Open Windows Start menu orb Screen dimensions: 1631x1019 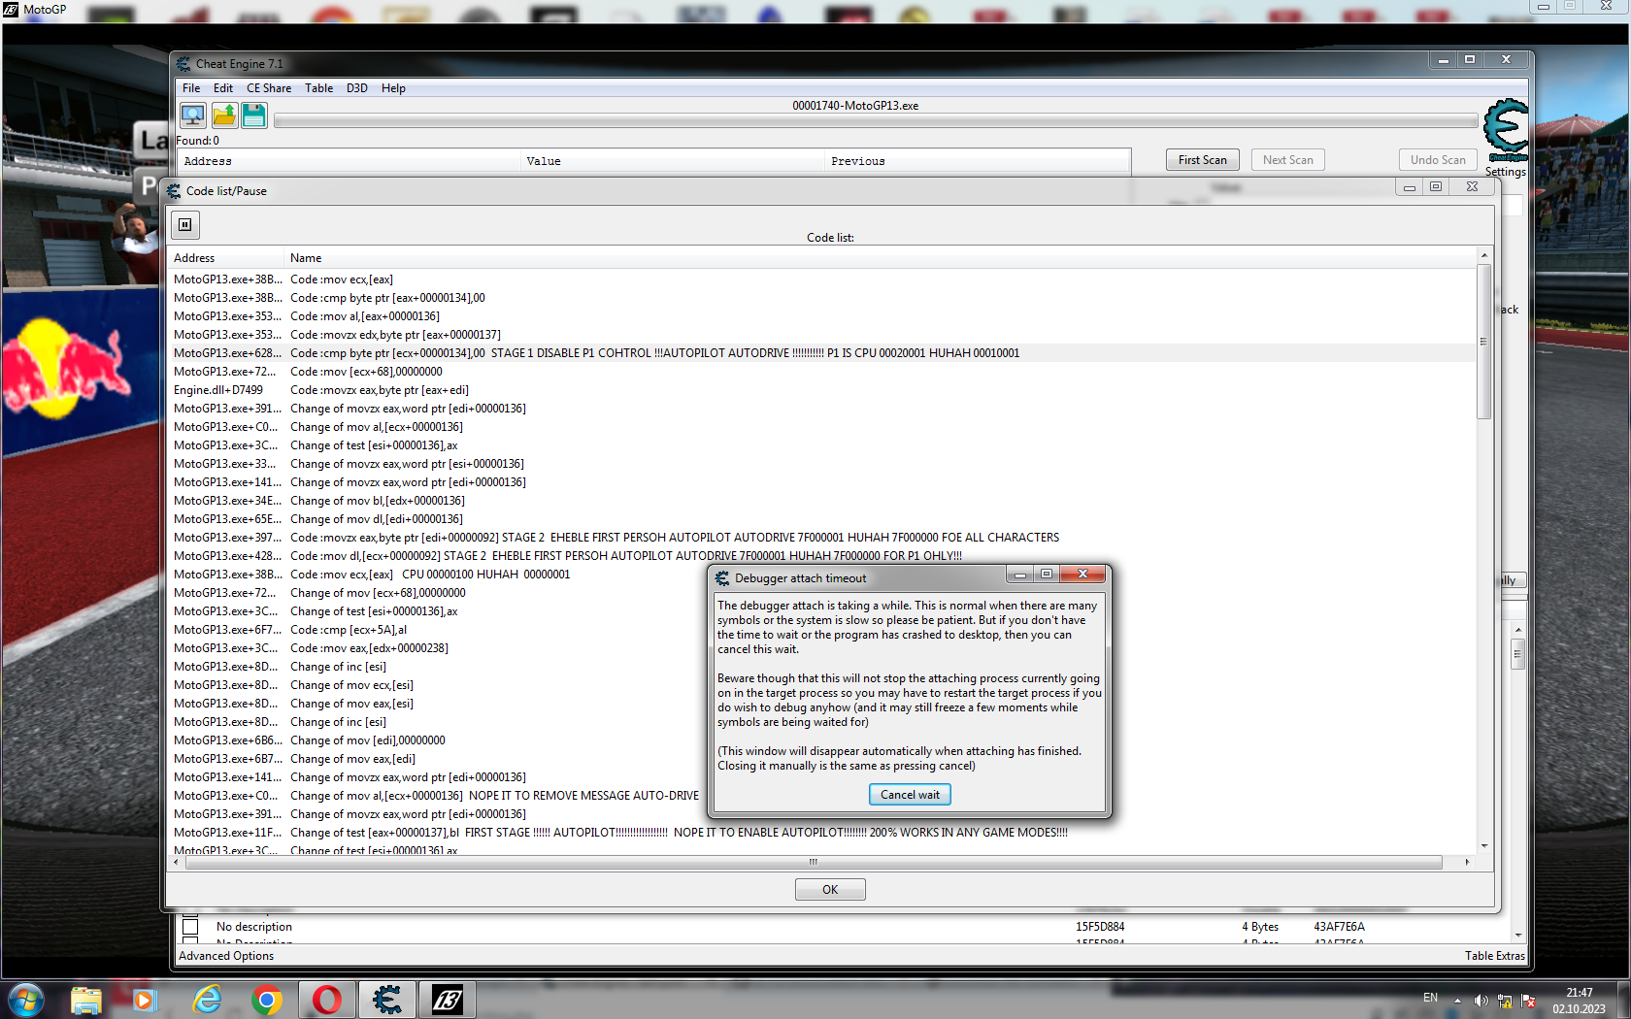pyautogui.click(x=26, y=1000)
